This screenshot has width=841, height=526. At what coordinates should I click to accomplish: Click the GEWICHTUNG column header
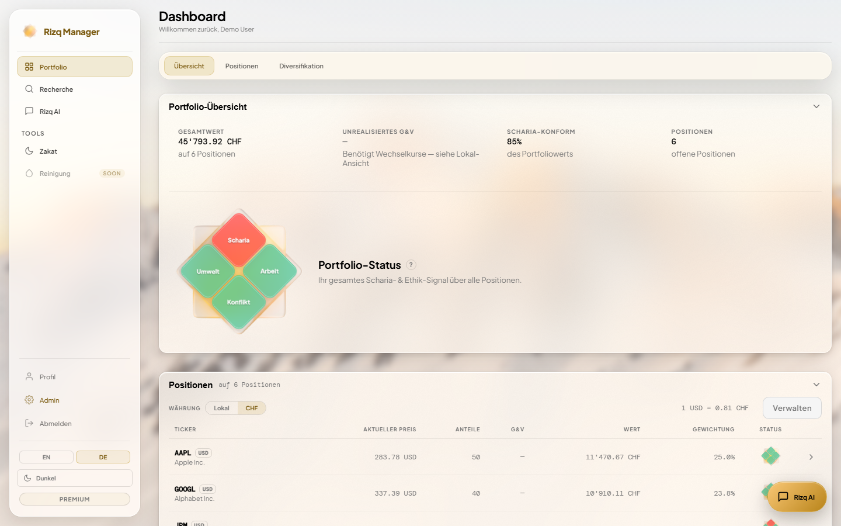[714, 430]
